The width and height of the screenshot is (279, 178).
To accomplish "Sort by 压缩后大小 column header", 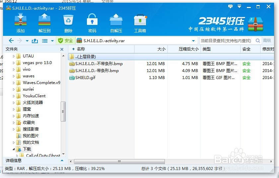I will [184, 49].
